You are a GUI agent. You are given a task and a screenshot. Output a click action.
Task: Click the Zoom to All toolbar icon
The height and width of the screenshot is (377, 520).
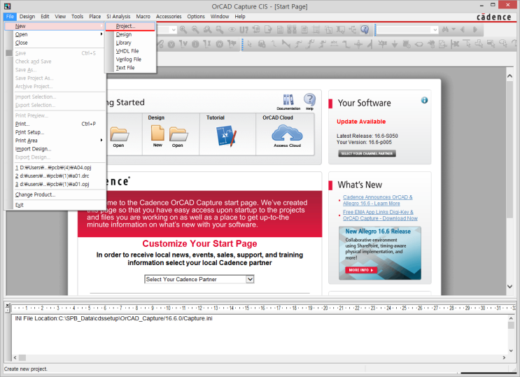pos(220,30)
